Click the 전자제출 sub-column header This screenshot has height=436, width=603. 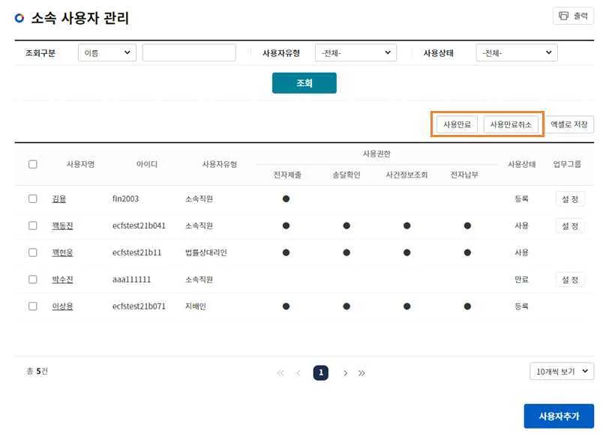point(287,175)
